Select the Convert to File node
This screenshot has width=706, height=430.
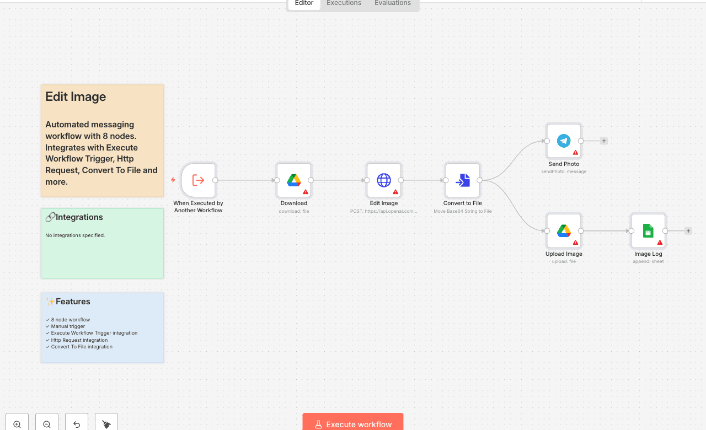point(463,180)
